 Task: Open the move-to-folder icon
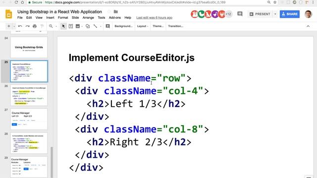(116, 12)
